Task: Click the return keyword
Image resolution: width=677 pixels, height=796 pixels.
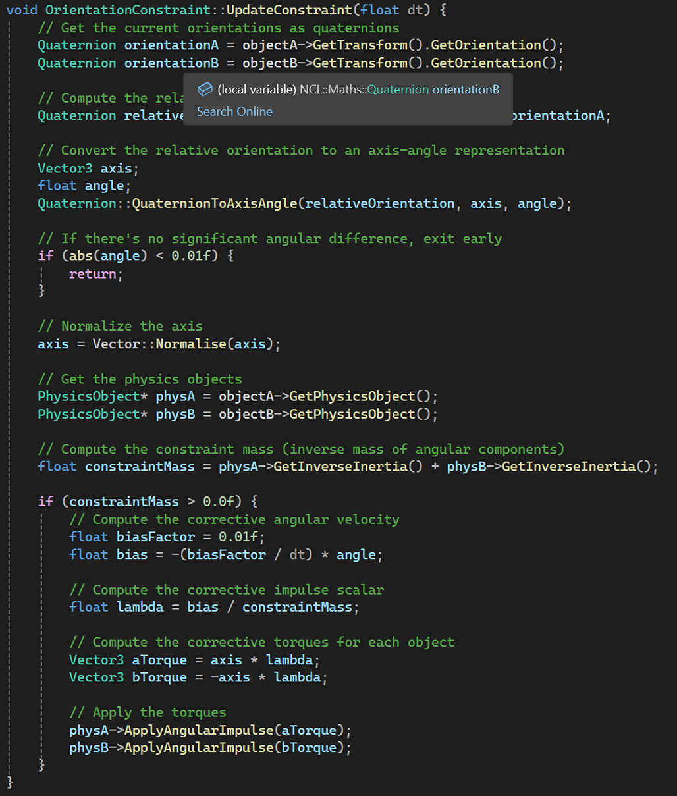Action: 92,274
